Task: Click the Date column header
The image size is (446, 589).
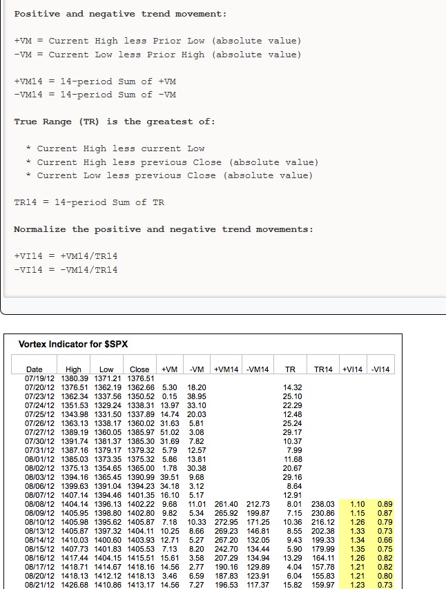Action: (35, 369)
